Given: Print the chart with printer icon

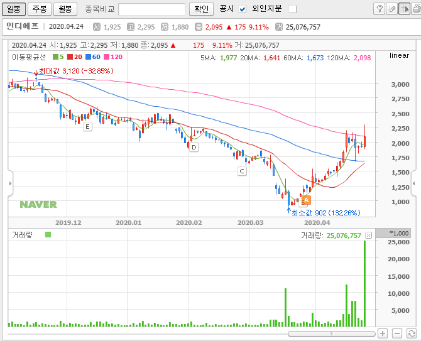Looking at the screenshot, I should point(416,9).
